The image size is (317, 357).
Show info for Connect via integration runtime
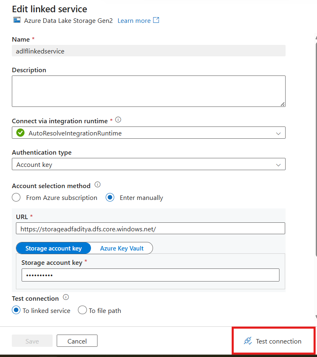pos(118,120)
